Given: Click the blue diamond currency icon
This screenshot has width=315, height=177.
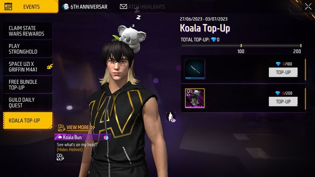Looking at the screenshot, I should point(213,40).
